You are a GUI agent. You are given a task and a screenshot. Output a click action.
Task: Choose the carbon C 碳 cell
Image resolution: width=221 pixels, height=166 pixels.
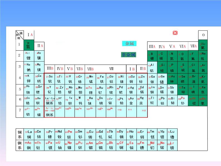coord(162,56)
